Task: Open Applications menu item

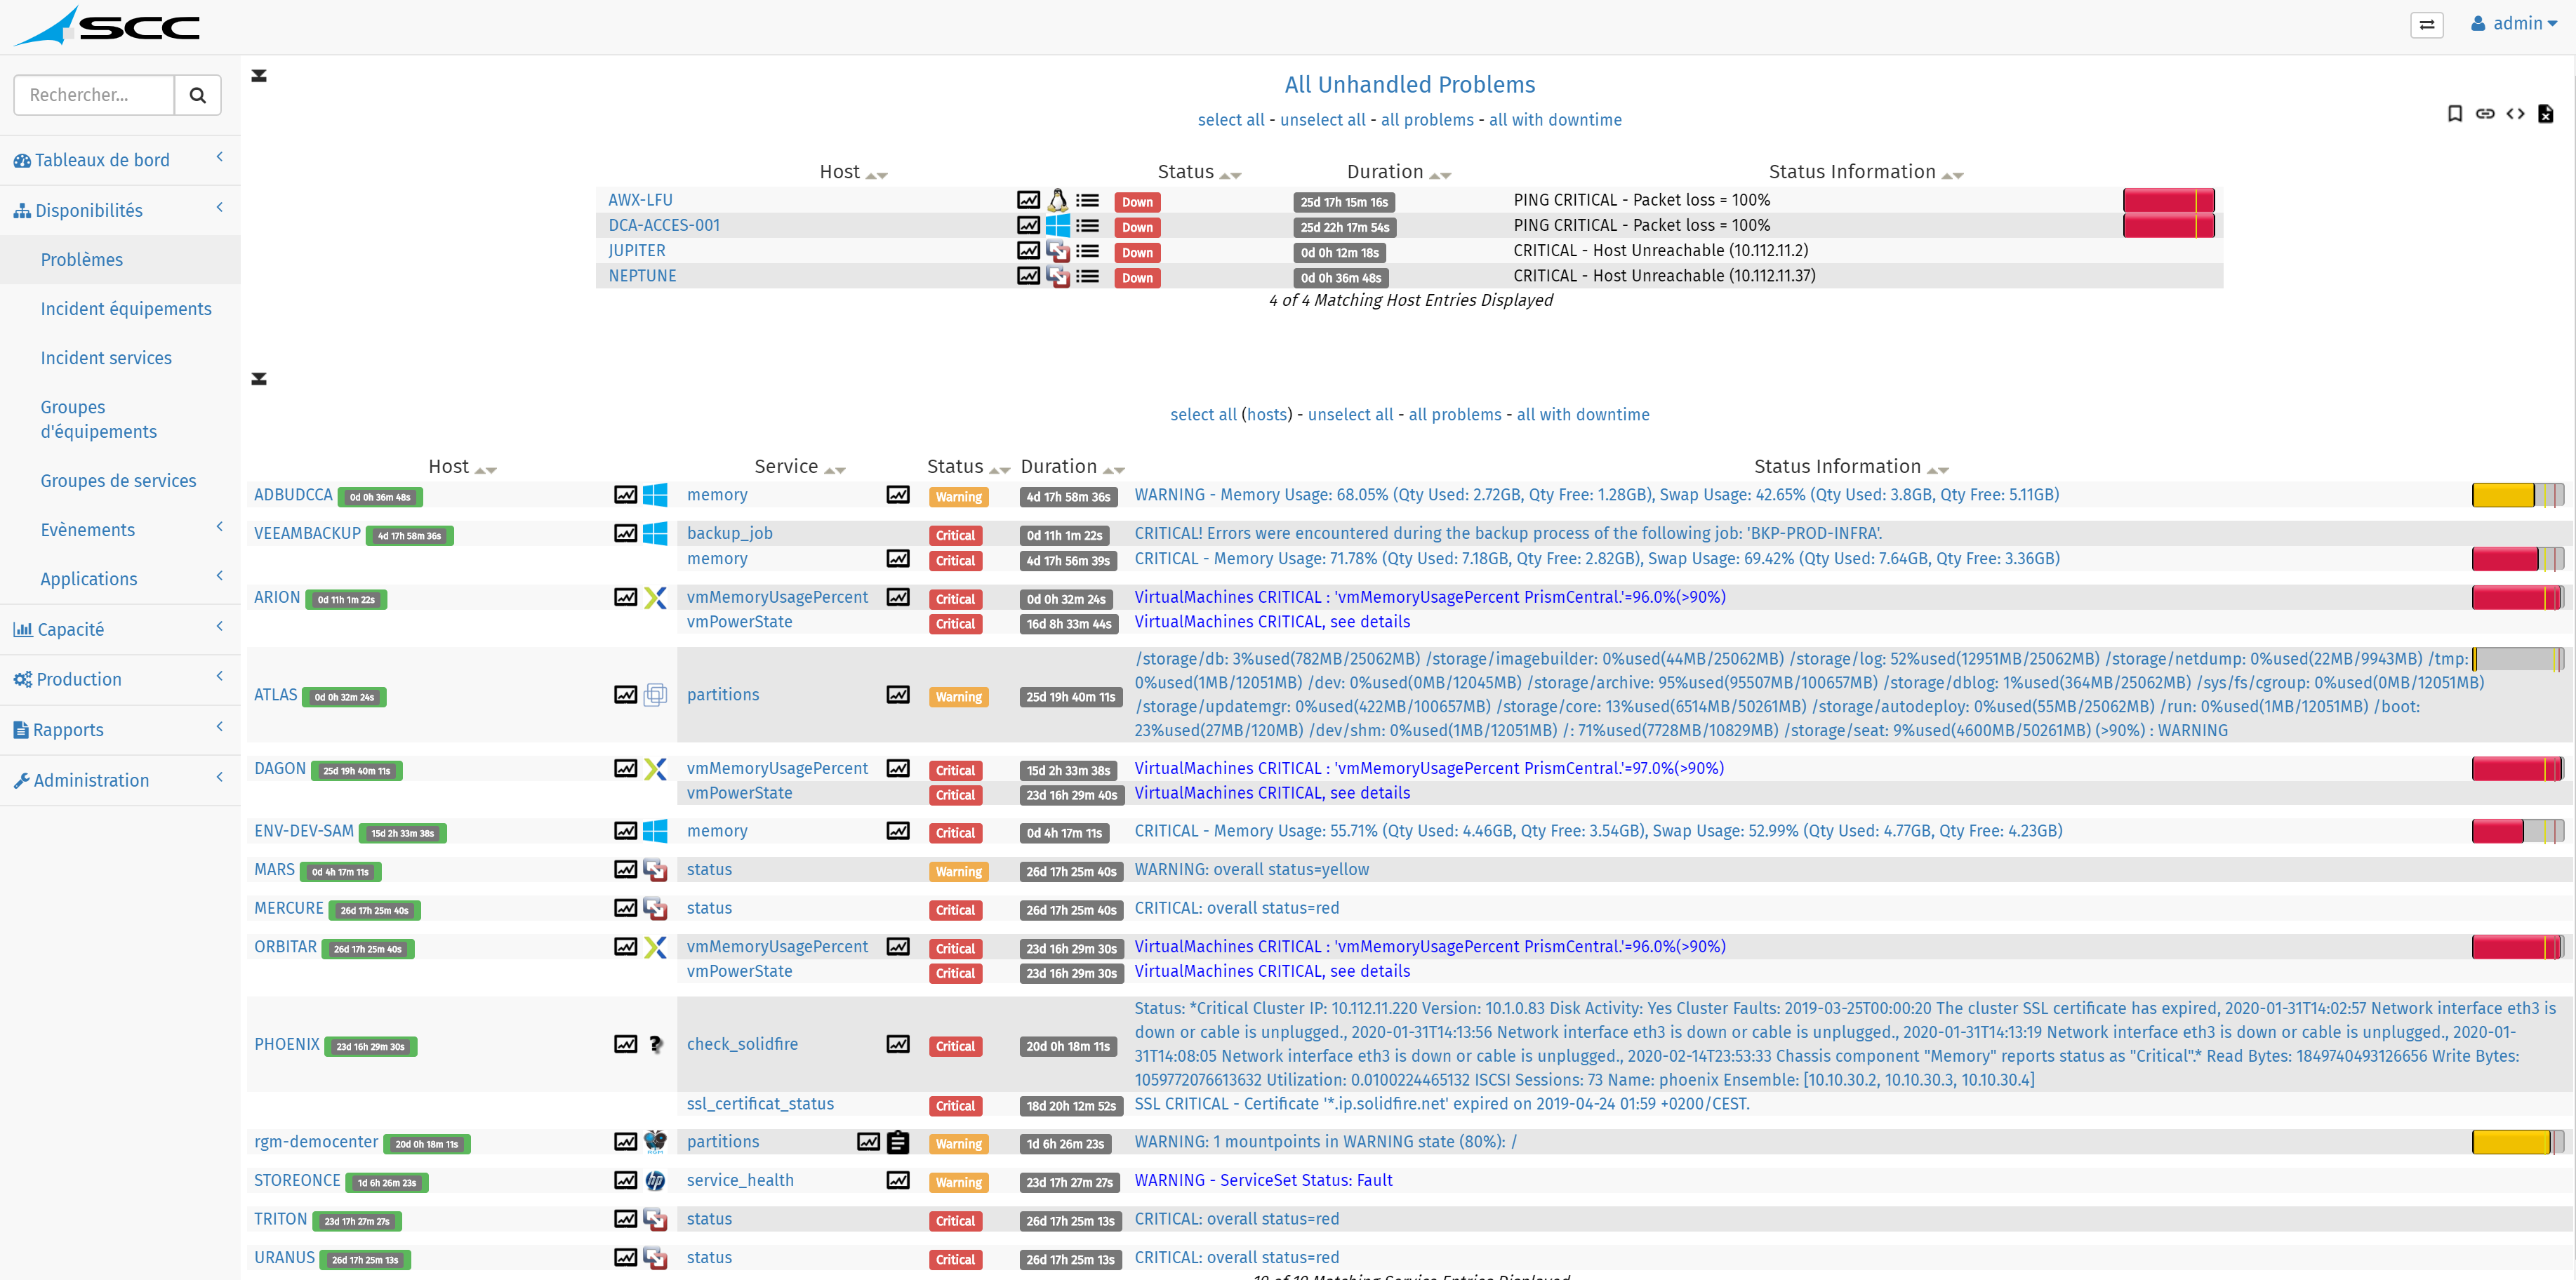Action: 120,579
